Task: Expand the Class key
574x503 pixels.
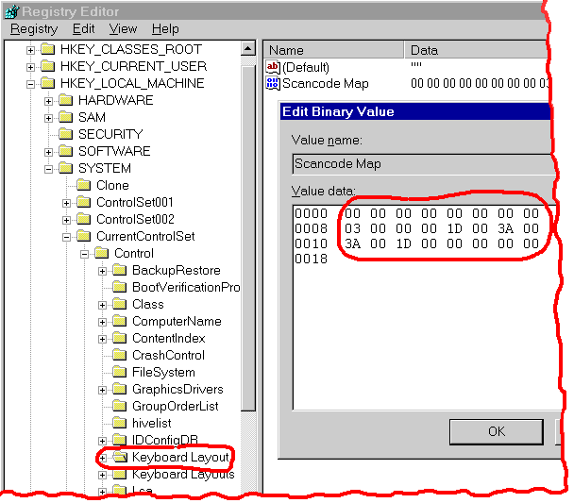Action: coord(102,305)
